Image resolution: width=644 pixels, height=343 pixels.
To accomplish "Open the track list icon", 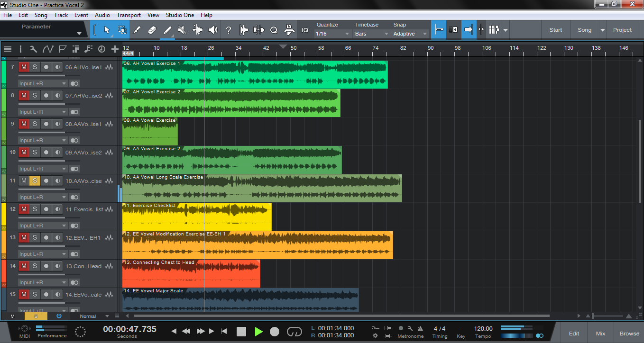I will pyautogui.click(x=8, y=49).
